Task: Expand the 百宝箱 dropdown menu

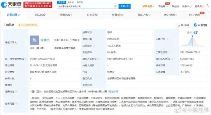Action: pyautogui.click(x=163, y=6)
